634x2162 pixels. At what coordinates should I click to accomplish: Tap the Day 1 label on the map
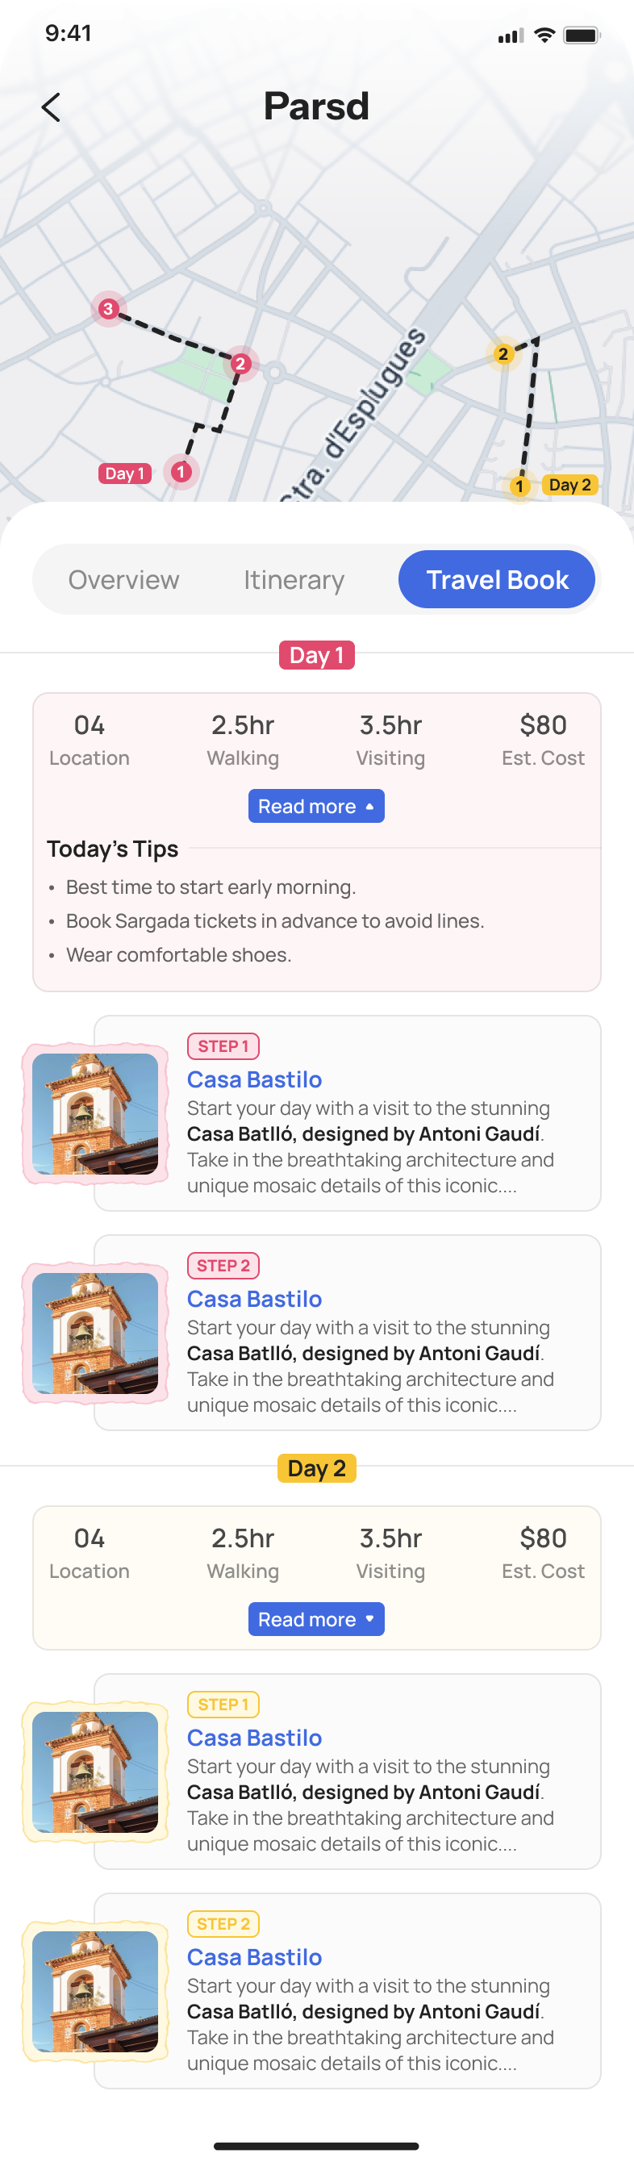[124, 473]
